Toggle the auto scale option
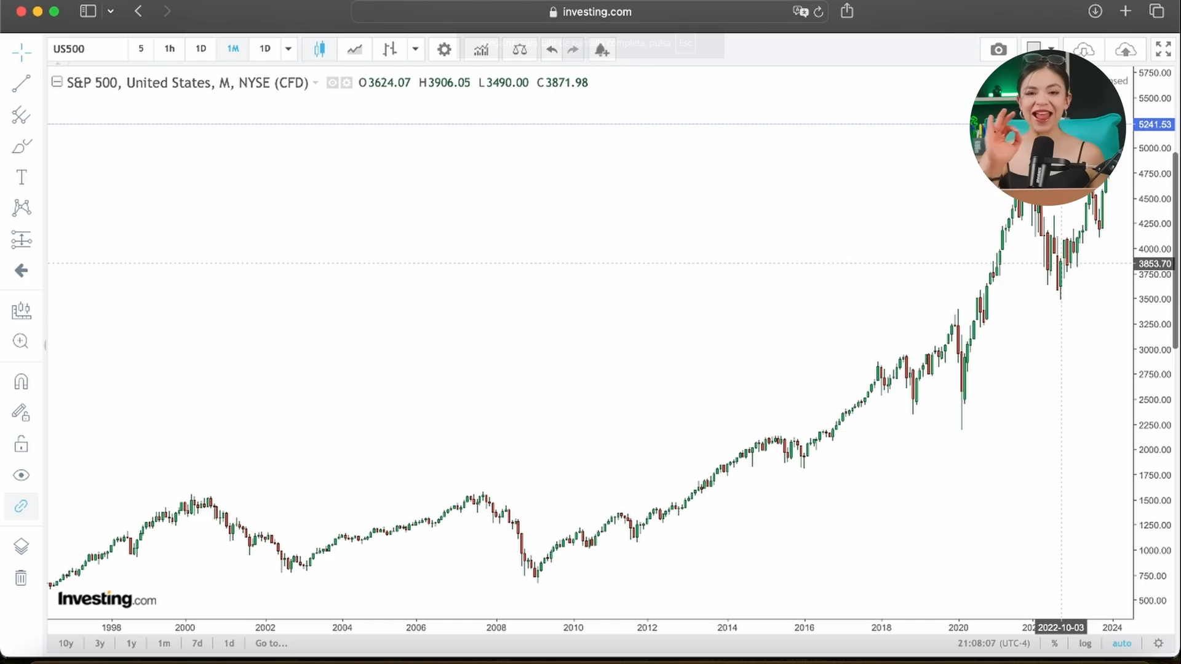Screen dimensions: 1181x664 tap(1121, 643)
